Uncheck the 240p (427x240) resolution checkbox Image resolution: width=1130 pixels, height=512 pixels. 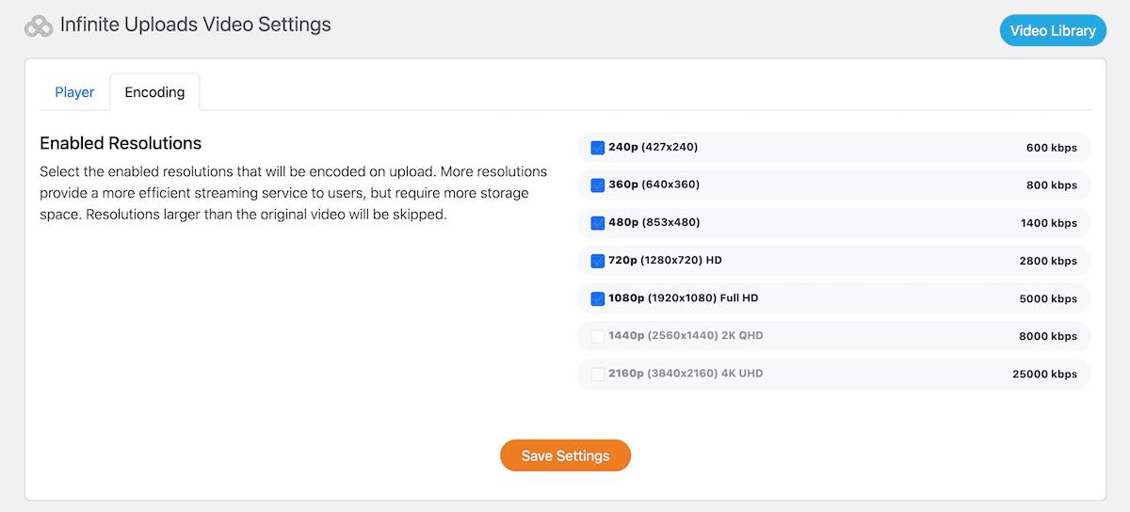click(x=597, y=148)
